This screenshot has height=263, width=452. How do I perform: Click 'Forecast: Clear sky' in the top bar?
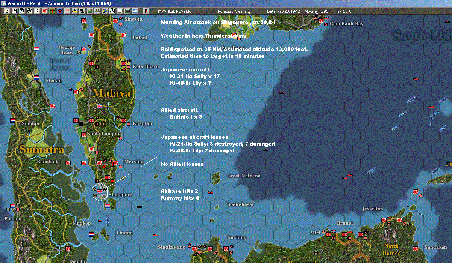click(234, 11)
